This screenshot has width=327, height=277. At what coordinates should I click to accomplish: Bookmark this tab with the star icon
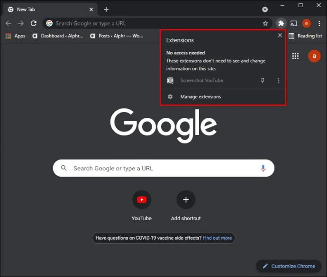(x=265, y=23)
